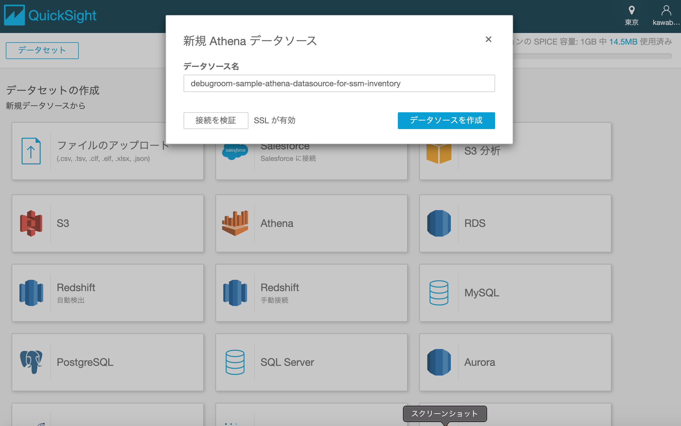Select the S3 分析 card label
Screen dimensions: 681x426
coord(482,151)
